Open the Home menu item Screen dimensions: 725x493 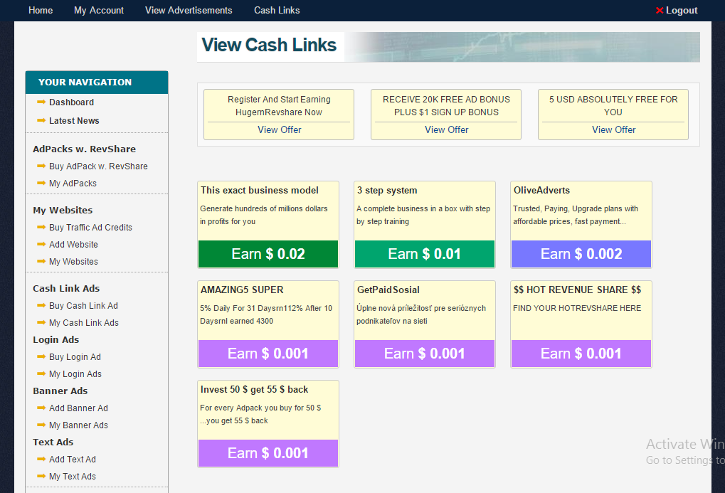(x=41, y=10)
